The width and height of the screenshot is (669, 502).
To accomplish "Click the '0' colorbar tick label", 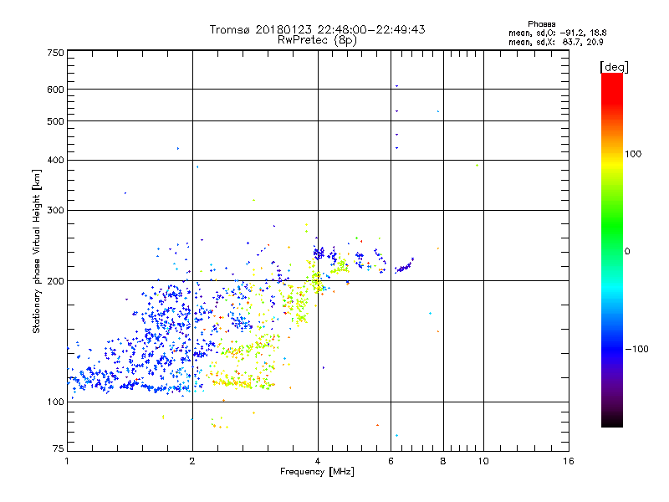I will tap(627, 252).
